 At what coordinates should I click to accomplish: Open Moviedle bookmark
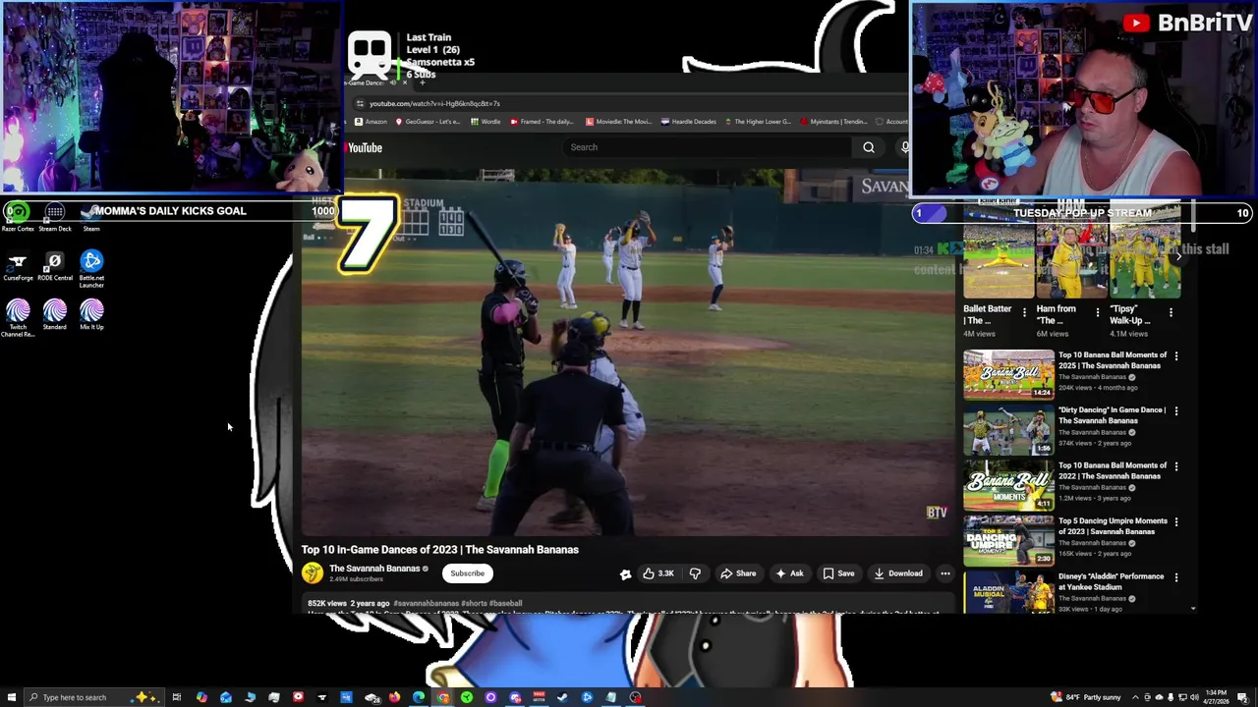click(618, 122)
